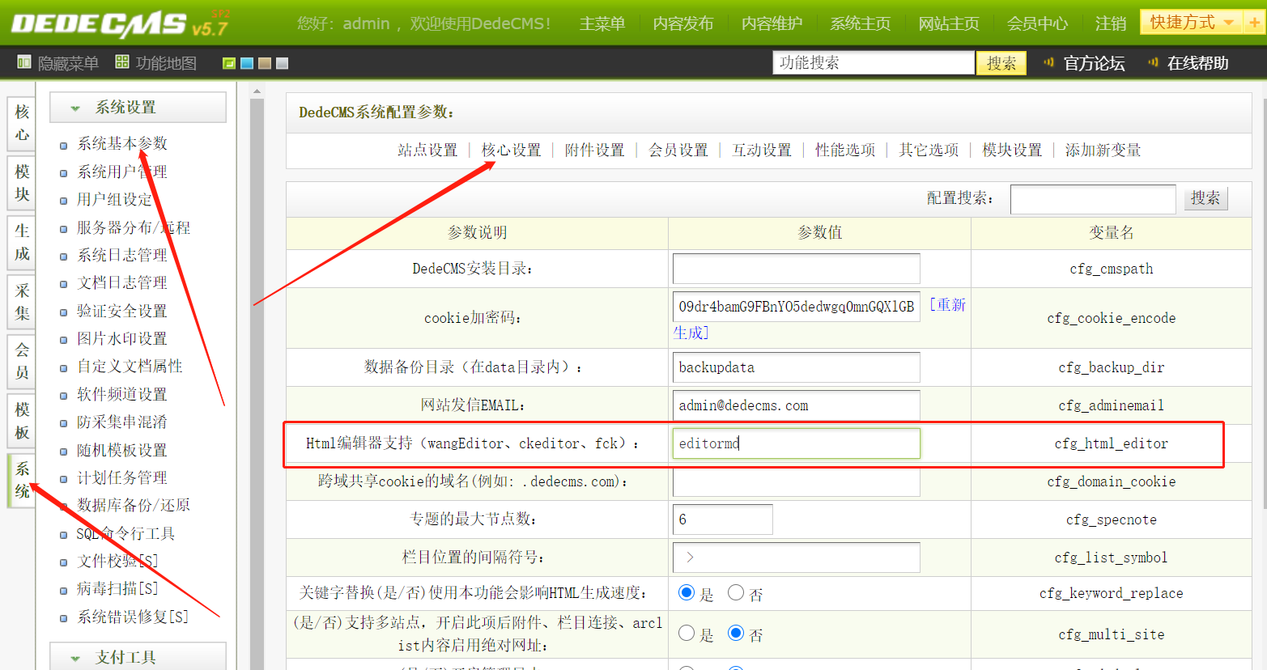Select 核心 in the left vertical tabs

[22, 123]
